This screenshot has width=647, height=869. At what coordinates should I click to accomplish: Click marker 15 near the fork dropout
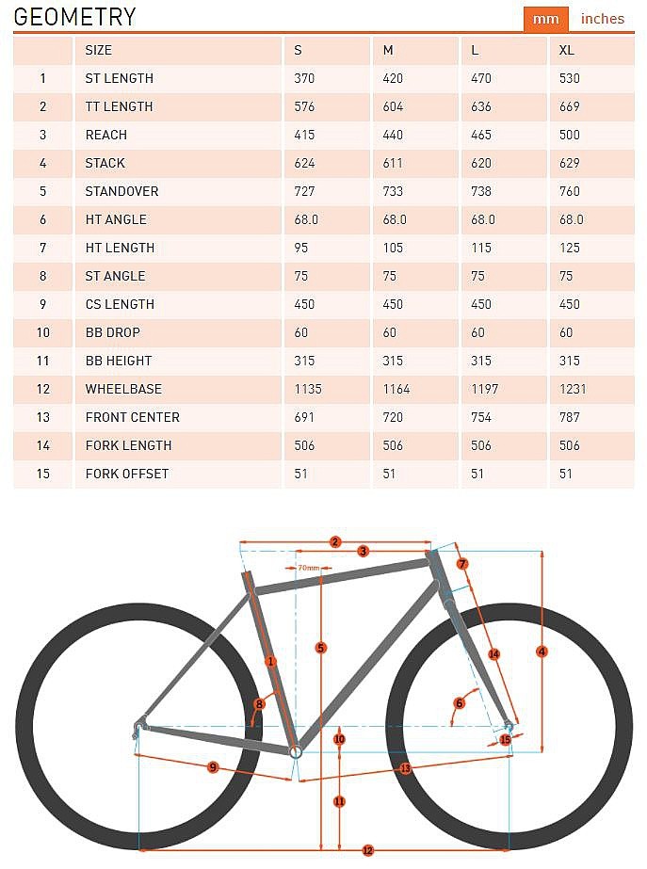click(x=505, y=739)
